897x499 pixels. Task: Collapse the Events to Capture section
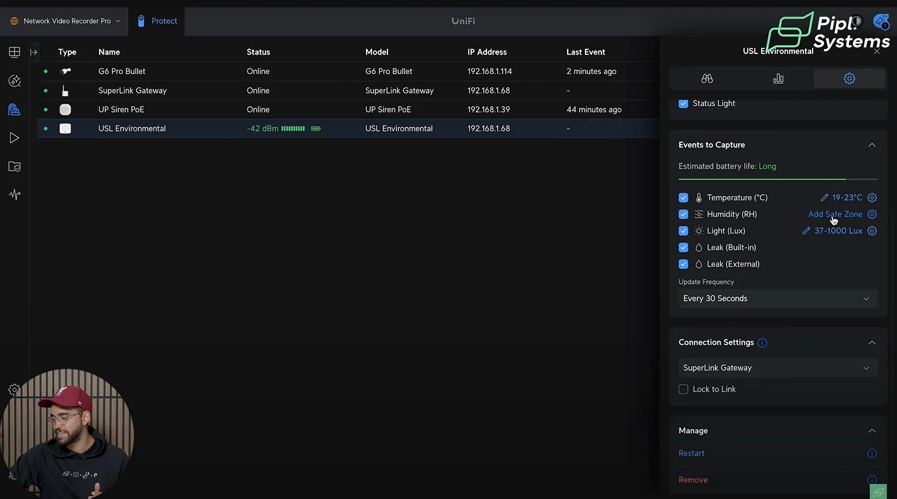[x=872, y=145]
